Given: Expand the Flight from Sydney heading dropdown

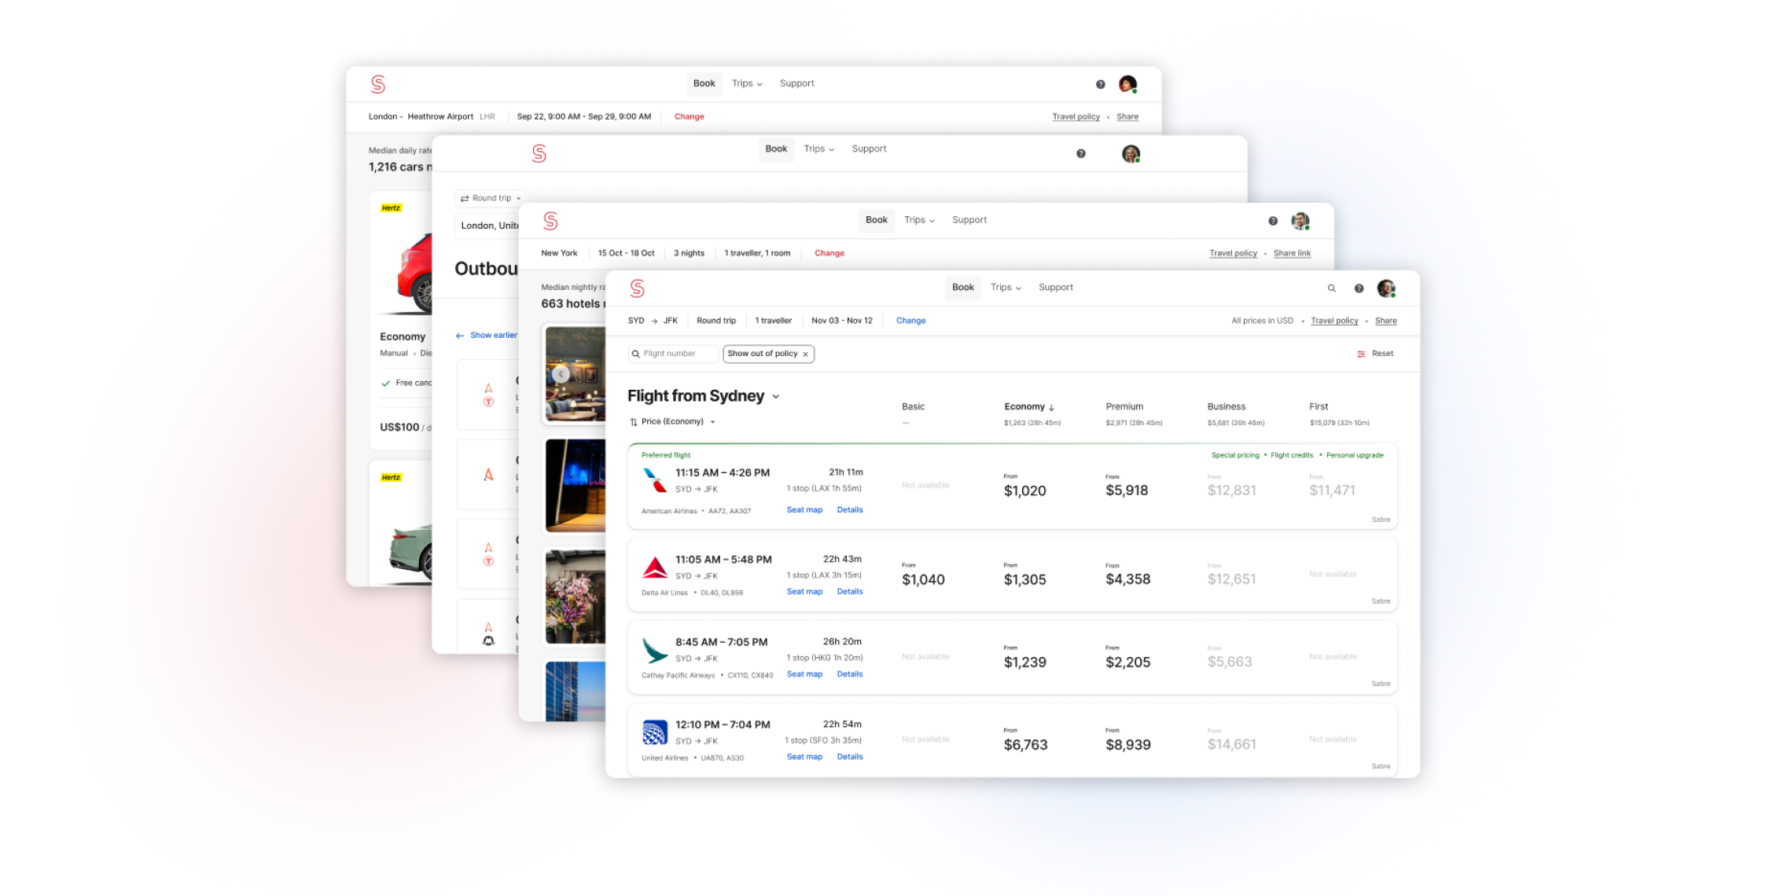Looking at the screenshot, I should click(776, 397).
